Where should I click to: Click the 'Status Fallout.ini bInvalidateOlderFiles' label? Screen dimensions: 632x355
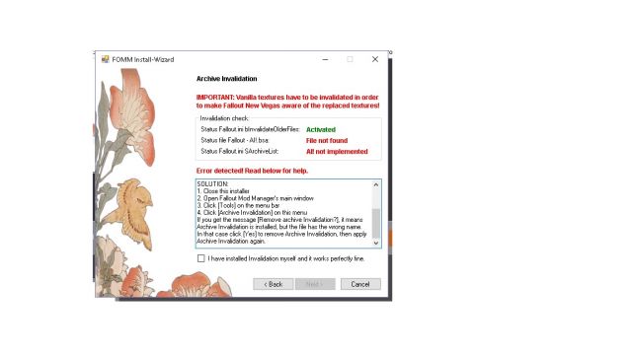(x=250, y=129)
